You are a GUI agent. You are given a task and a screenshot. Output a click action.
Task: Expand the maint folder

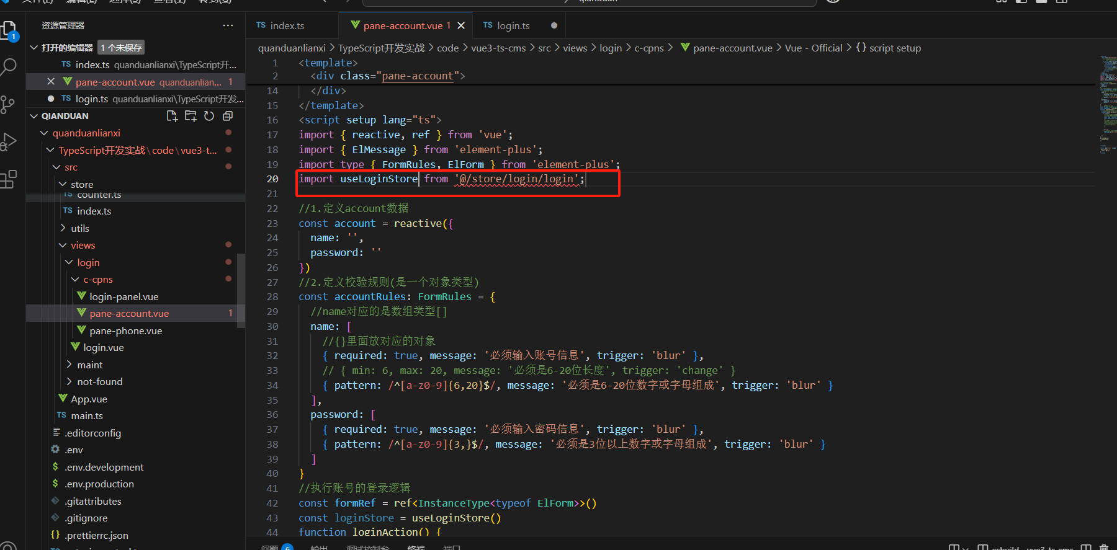tap(69, 365)
